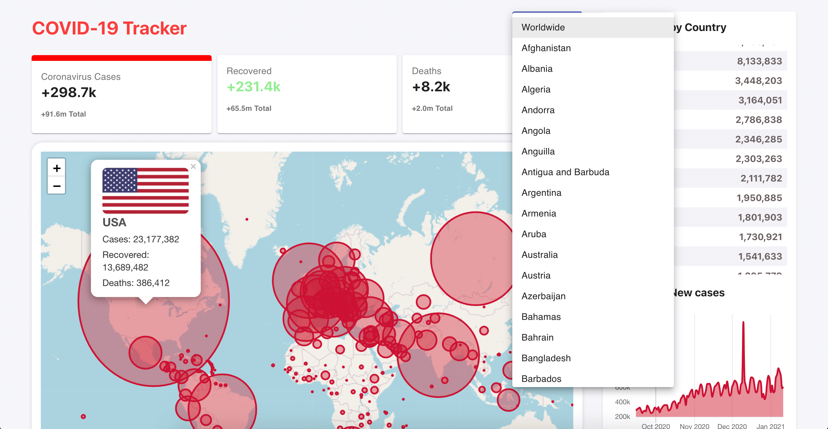Click the COVID-19 Tracker title
The image size is (828, 429).
(109, 28)
